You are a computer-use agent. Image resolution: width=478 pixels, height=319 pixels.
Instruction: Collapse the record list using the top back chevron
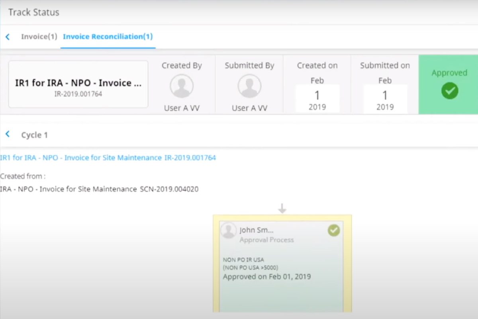[8, 36]
